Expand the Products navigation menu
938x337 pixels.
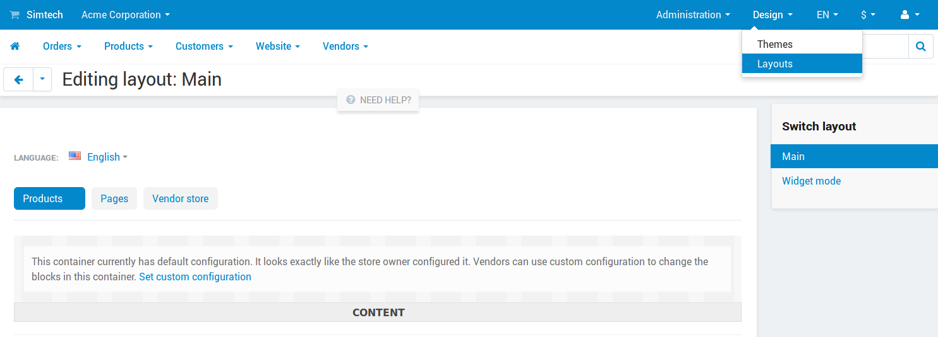click(x=128, y=46)
